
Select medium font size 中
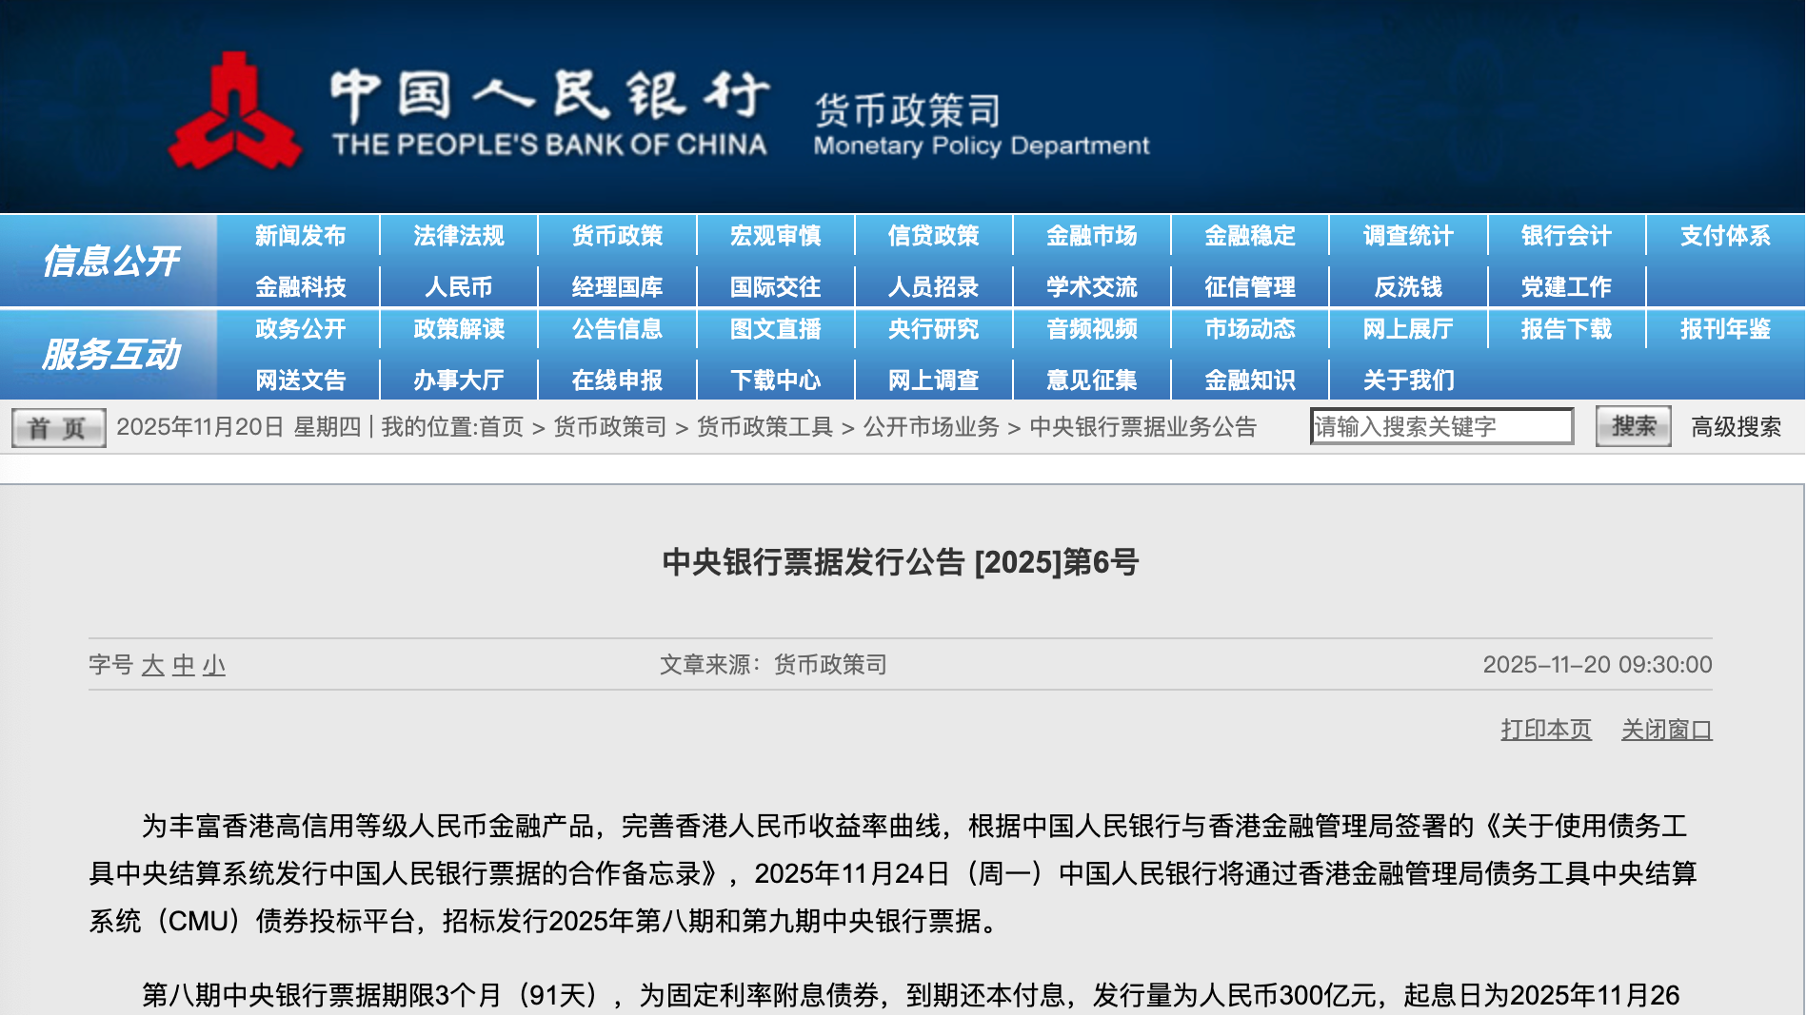pyautogui.click(x=184, y=665)
